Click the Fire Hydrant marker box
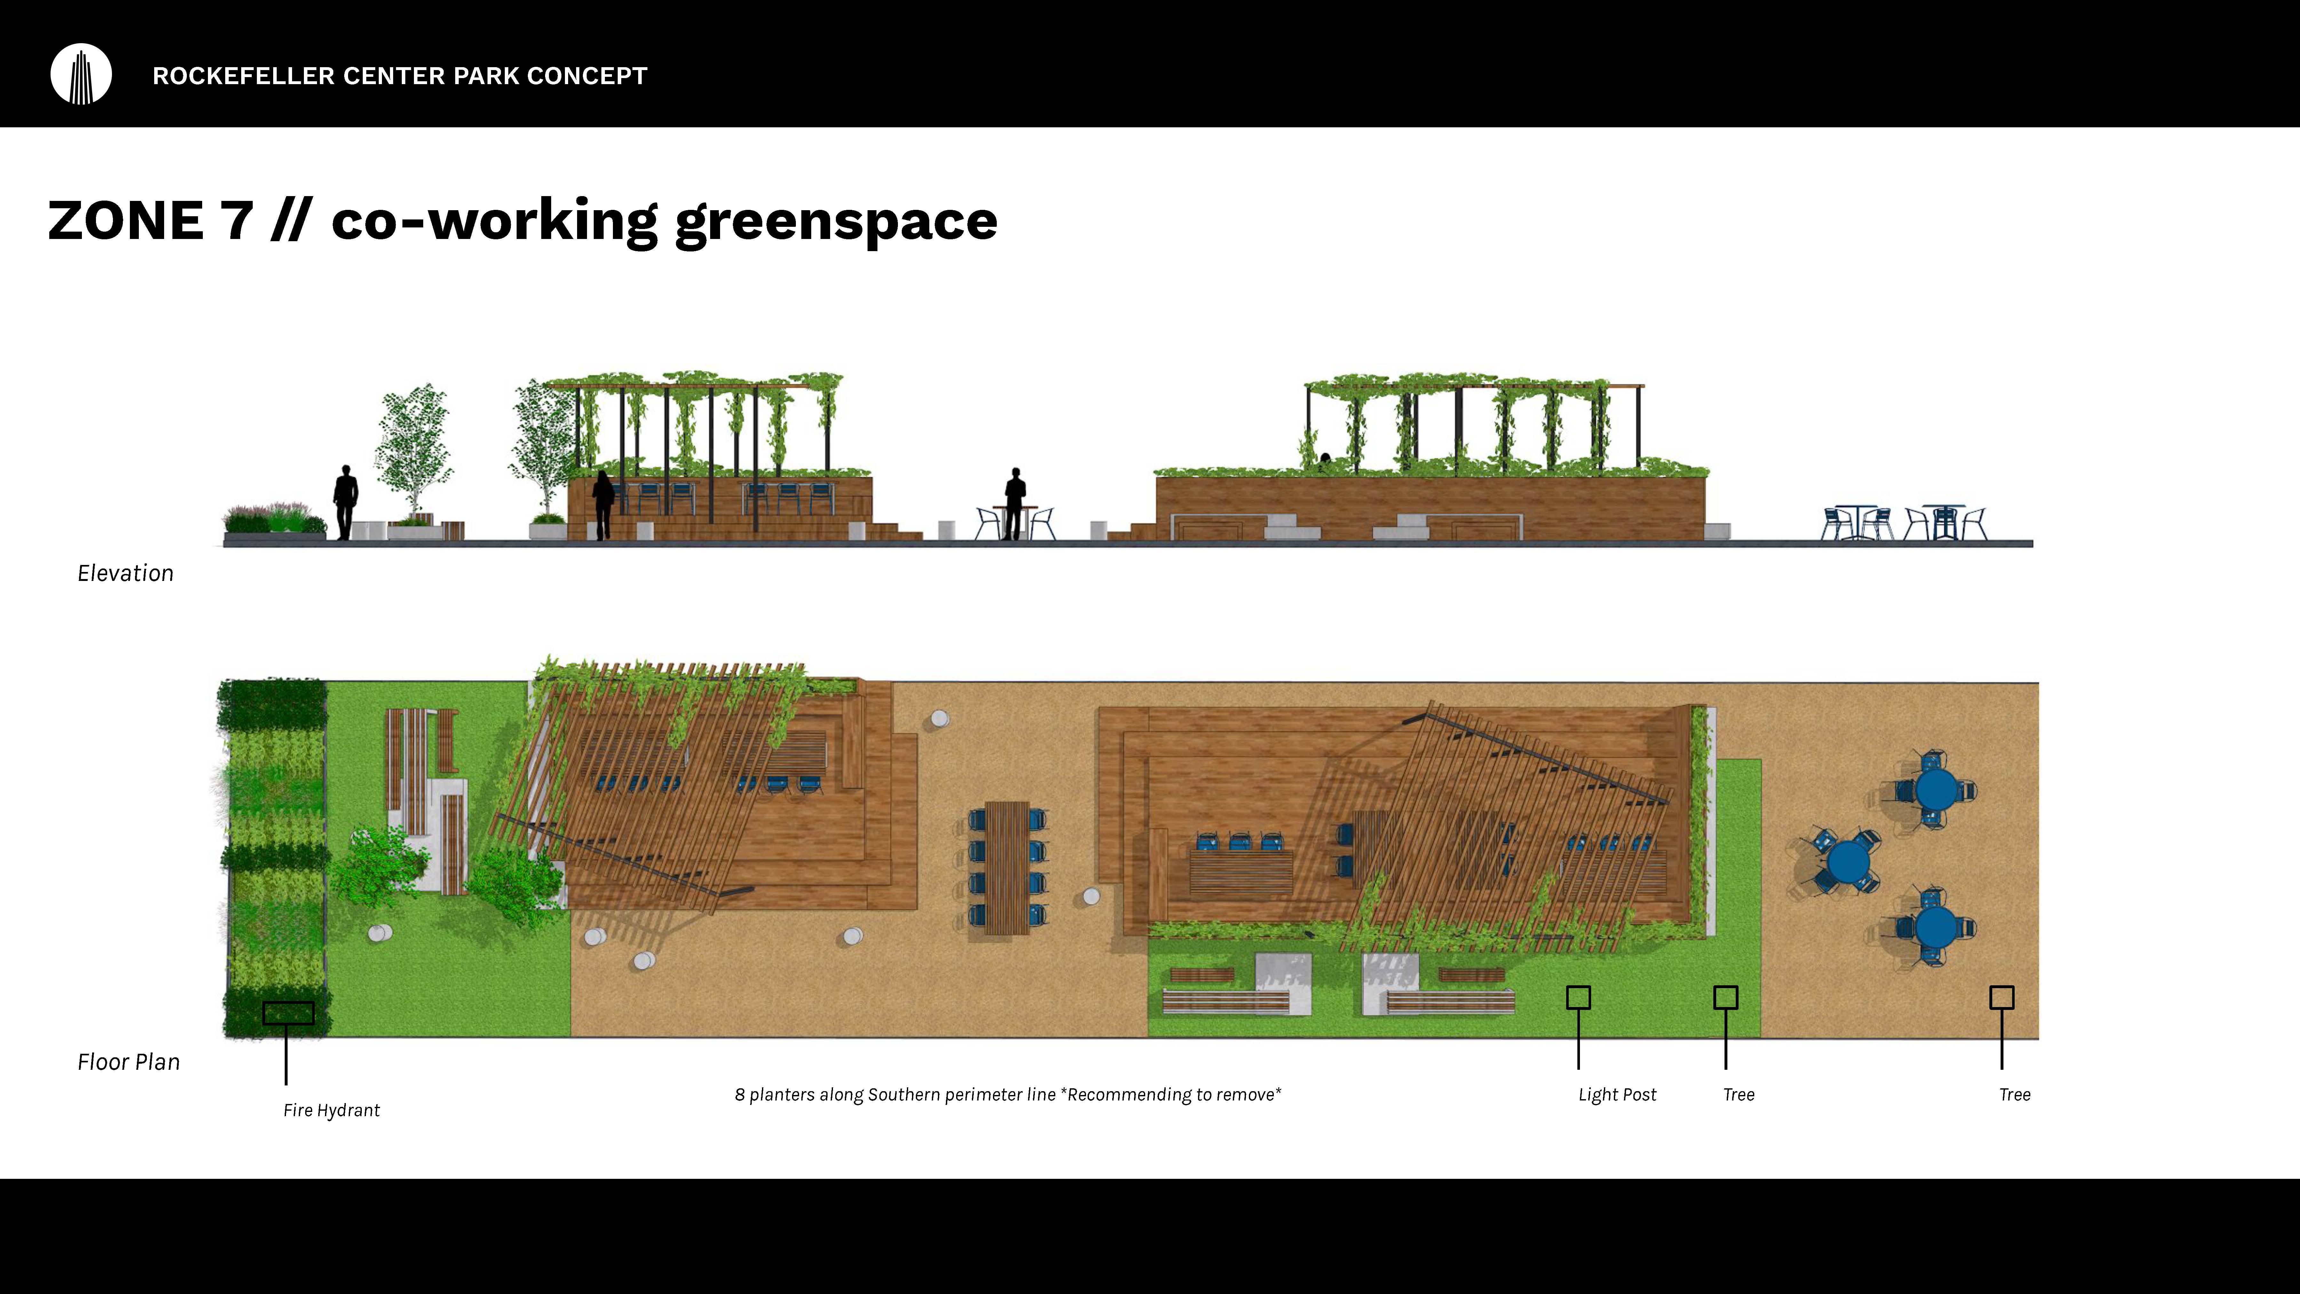The width and height of the screenshot is (2300, 1294). pyautogui.click(x=289, y=1013)
